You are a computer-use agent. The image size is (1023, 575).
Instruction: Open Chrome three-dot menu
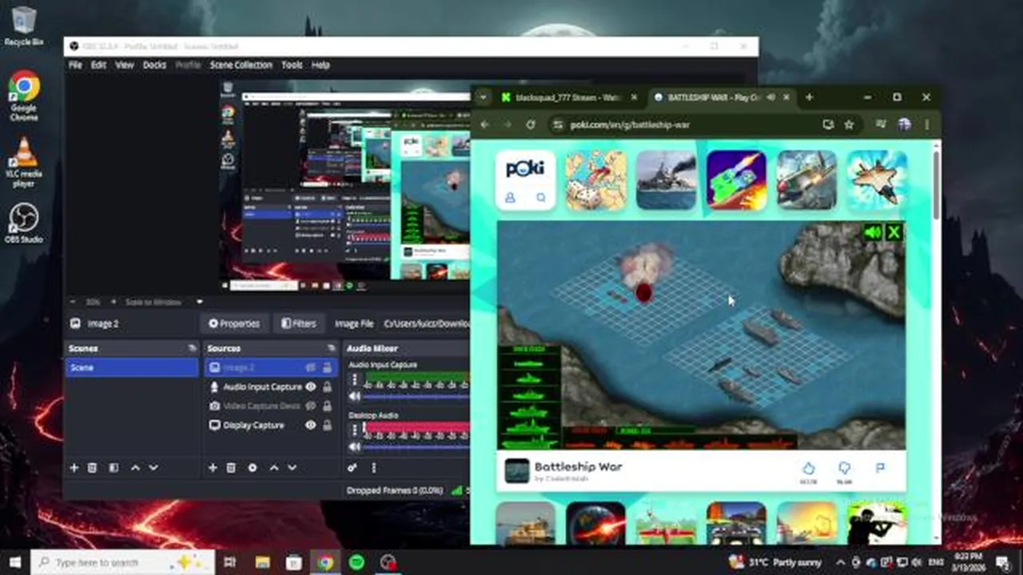coord(926,125)
